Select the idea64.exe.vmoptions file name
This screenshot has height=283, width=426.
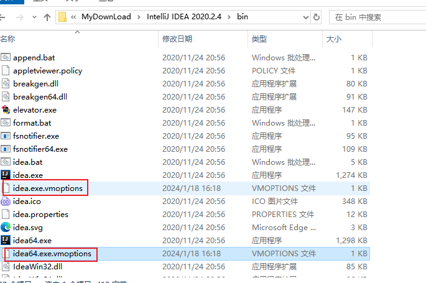click(52, 253)
